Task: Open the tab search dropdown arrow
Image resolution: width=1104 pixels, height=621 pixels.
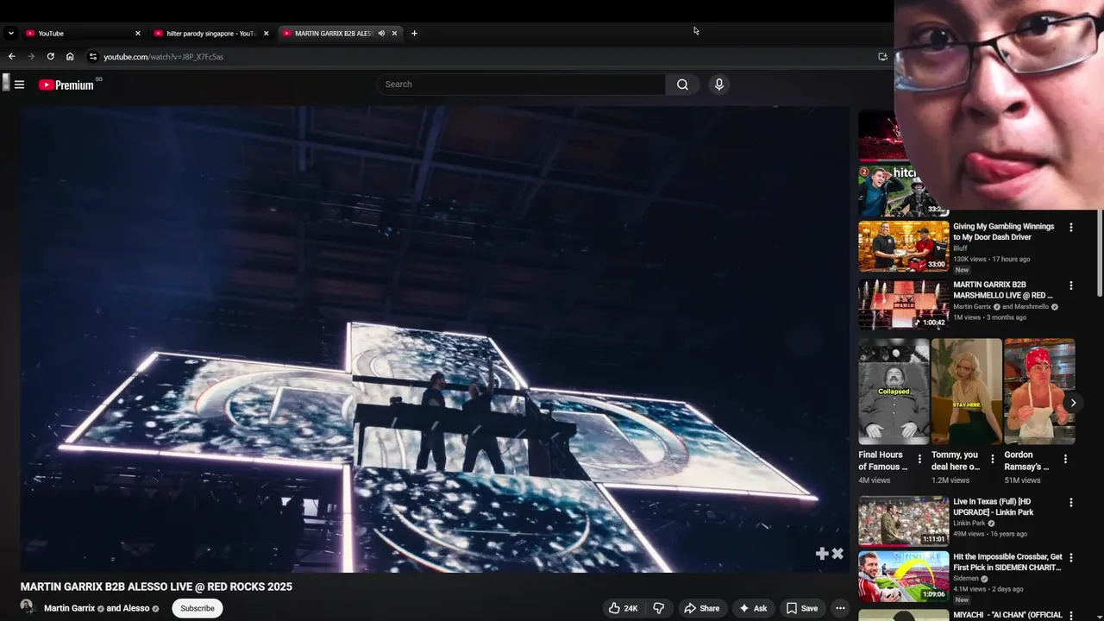Action: pyautogui.click(x=10, y=34)
